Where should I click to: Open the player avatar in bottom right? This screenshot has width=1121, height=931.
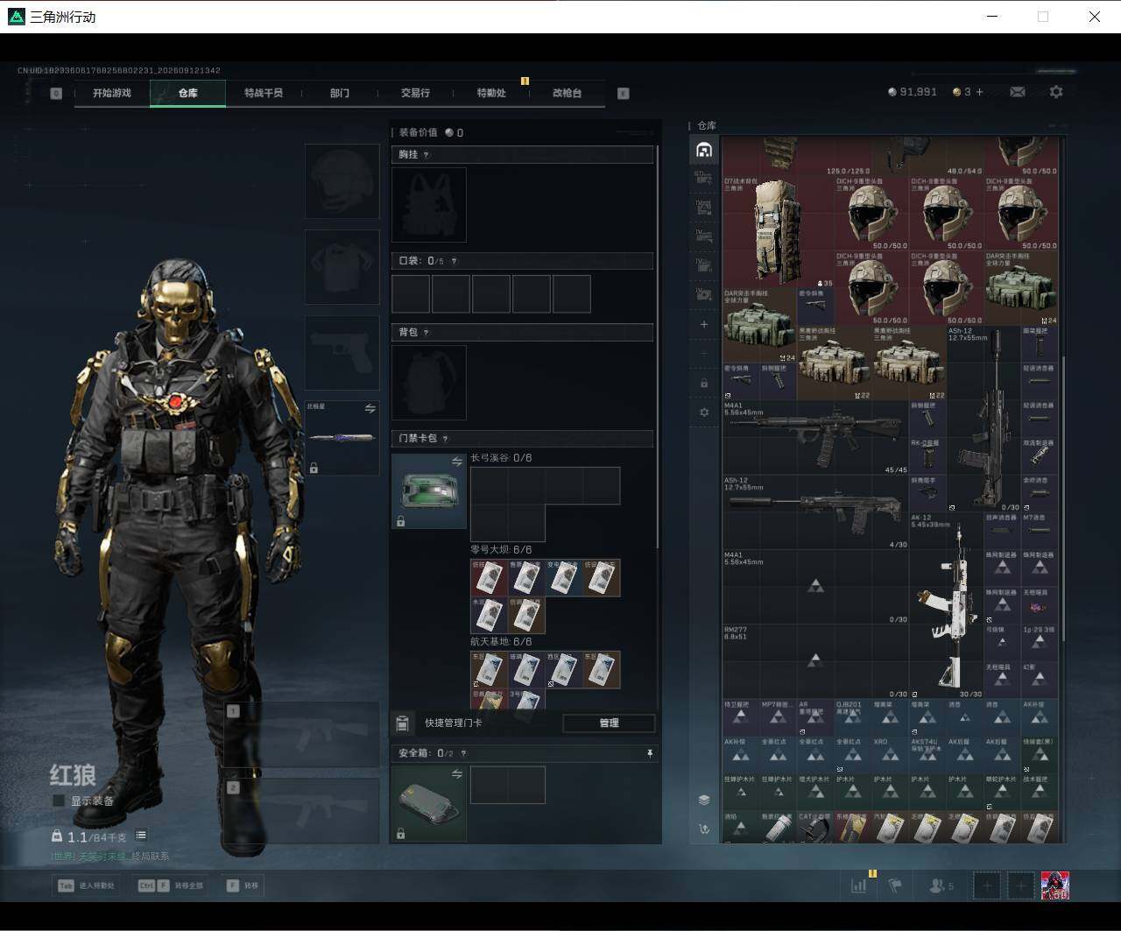tap(1054, 885)
